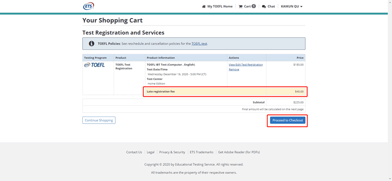
Task: Expand the KAIKUN QU account dropdown
Action: [292, 7]
